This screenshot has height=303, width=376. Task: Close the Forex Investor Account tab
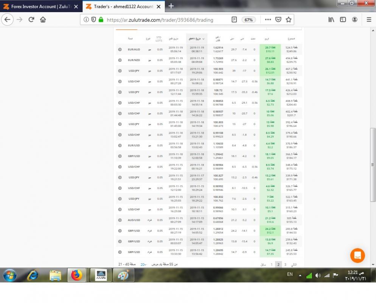pos(76,7)
